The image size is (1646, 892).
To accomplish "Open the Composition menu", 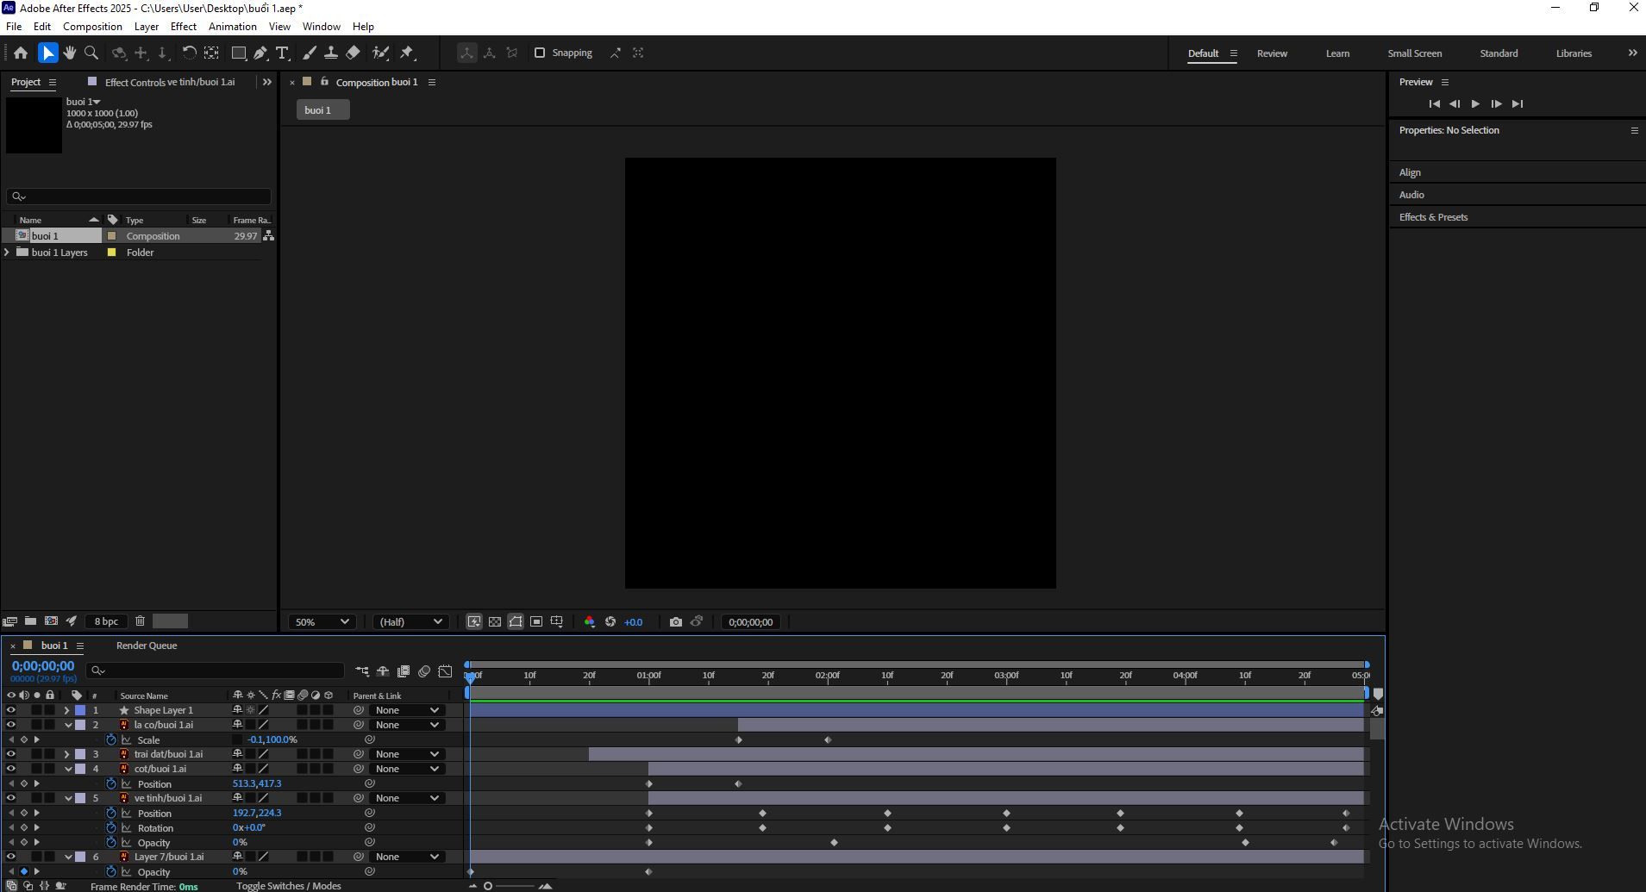I will tap(92, 27).
